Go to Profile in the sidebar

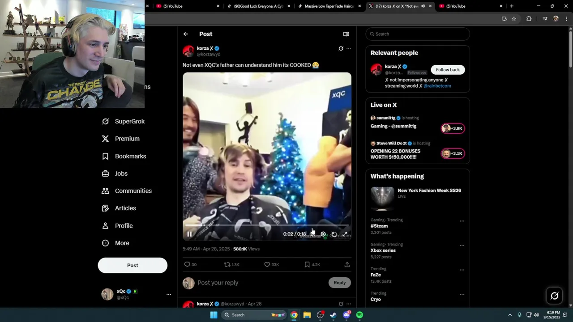117,225
